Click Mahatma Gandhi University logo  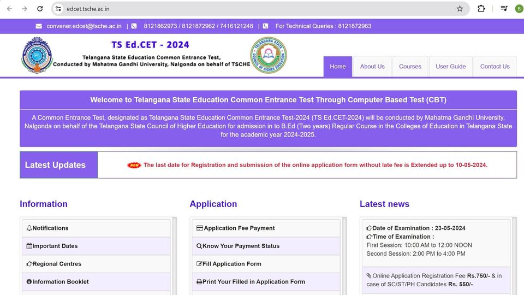click(37, 55)
